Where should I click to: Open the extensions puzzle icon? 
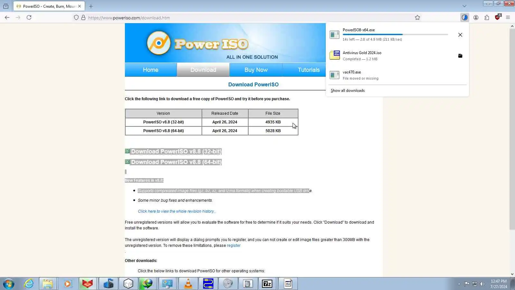click(487, 17)
